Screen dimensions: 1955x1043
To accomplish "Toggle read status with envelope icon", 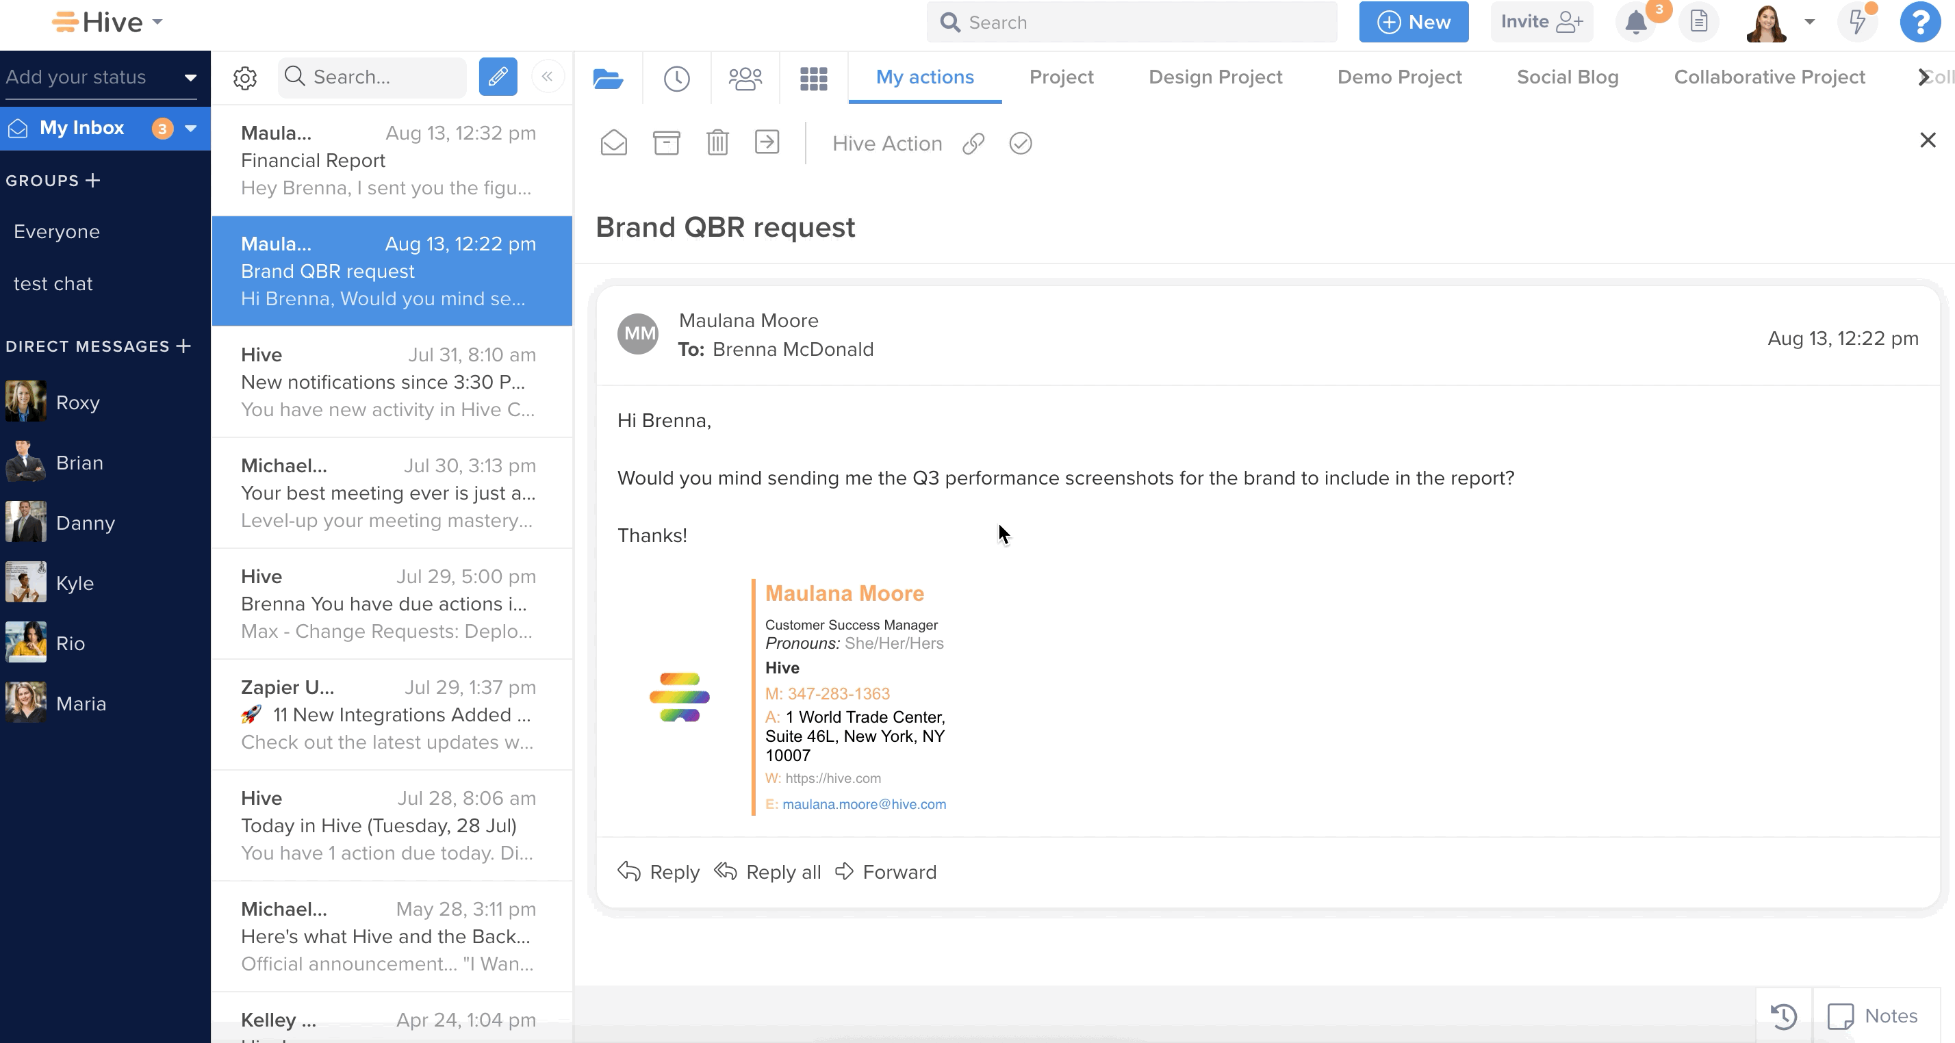I will (x=613, y=142).
